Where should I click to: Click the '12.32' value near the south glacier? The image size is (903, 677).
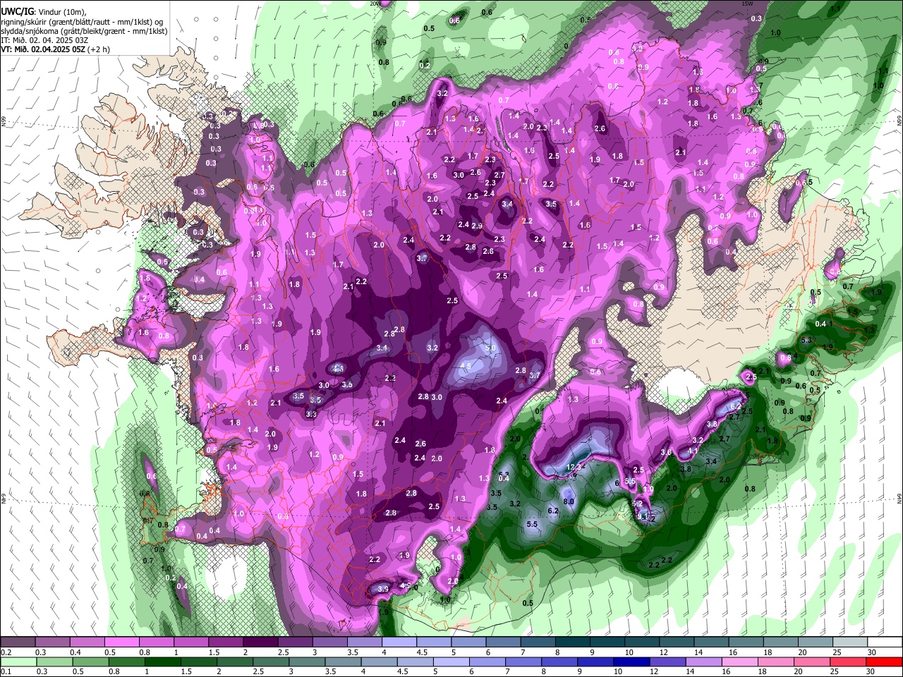[x=576, y=467]
